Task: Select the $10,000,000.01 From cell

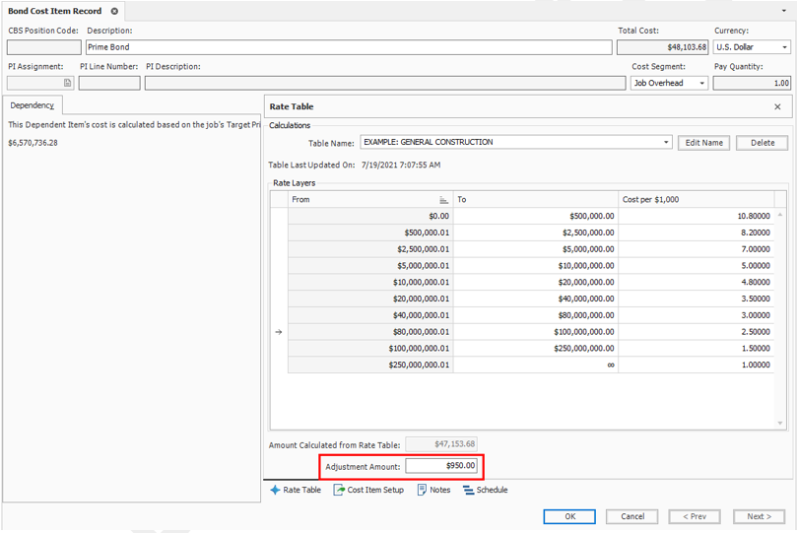Action: [x=370, y=282]
